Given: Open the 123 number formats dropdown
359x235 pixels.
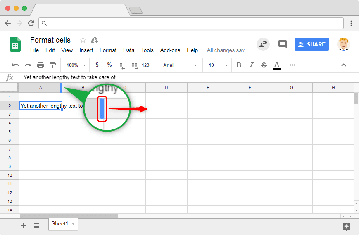Looking at the screenshot, I should 147,65.
